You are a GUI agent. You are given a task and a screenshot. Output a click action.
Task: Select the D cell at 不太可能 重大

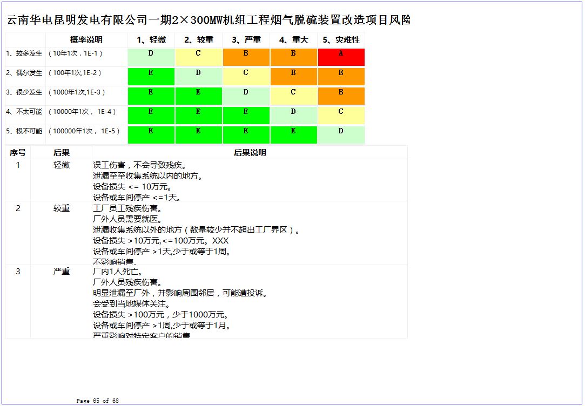(294, 115)
